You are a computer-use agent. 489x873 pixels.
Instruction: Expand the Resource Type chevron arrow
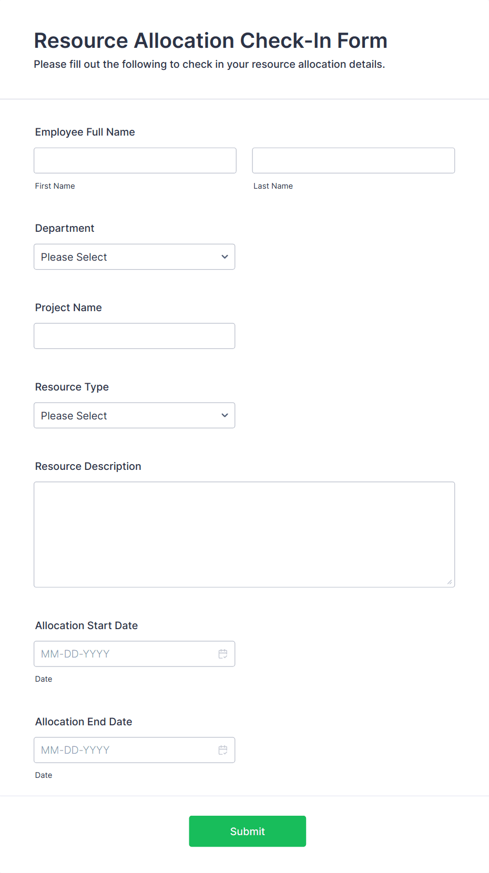(x=225, y=416)
